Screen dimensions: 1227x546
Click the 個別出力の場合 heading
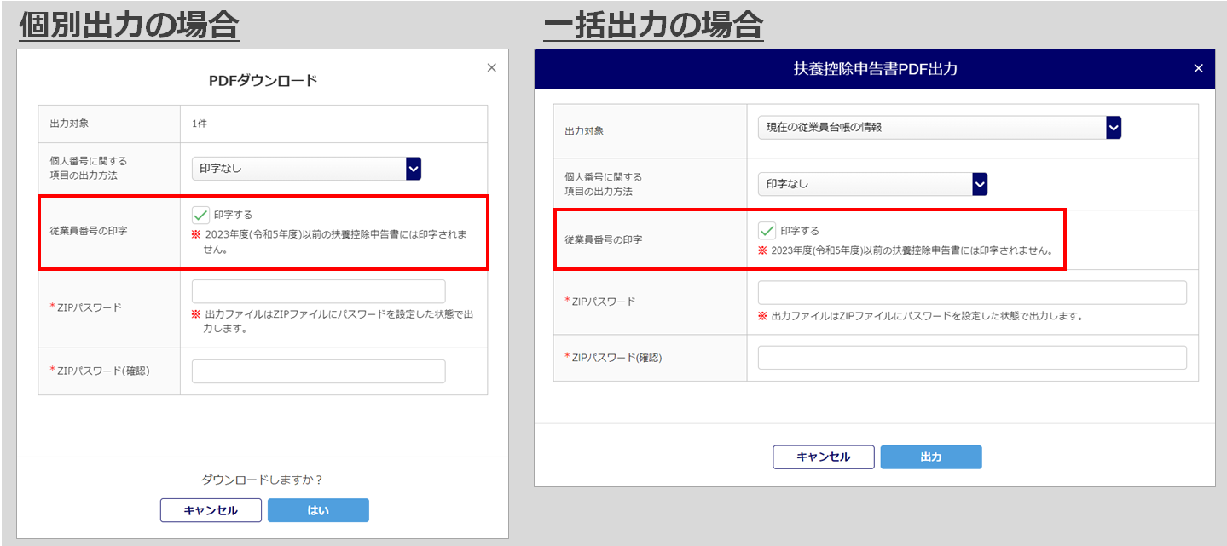point(129,26)
